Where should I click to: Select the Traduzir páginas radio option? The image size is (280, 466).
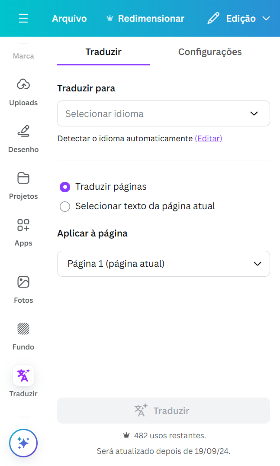pyautogui.click(x=65, y=187)
